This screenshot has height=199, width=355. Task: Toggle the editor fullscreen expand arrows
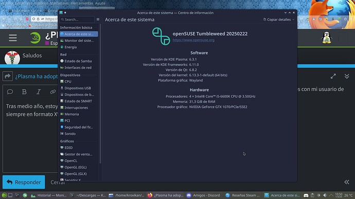coord(333,76)
